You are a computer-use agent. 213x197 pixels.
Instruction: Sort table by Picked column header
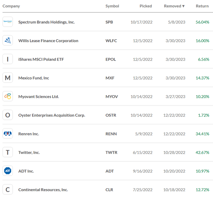(146, 6)
